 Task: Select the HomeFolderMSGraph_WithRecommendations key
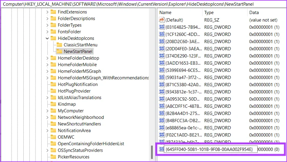[103, 78]
